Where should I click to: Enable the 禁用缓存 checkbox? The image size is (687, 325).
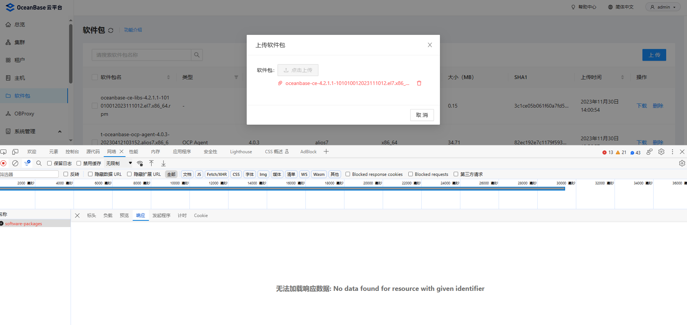pyautogui.click(x=79, y=163)
